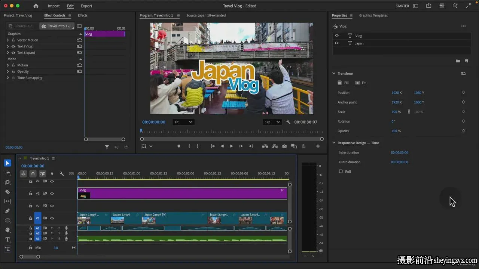479x269 pixels.
Task: Export frame with the camera icon
Action: point(284,146)
